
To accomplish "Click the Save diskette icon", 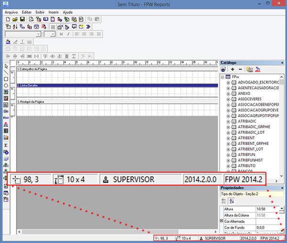I will [22, 19].
